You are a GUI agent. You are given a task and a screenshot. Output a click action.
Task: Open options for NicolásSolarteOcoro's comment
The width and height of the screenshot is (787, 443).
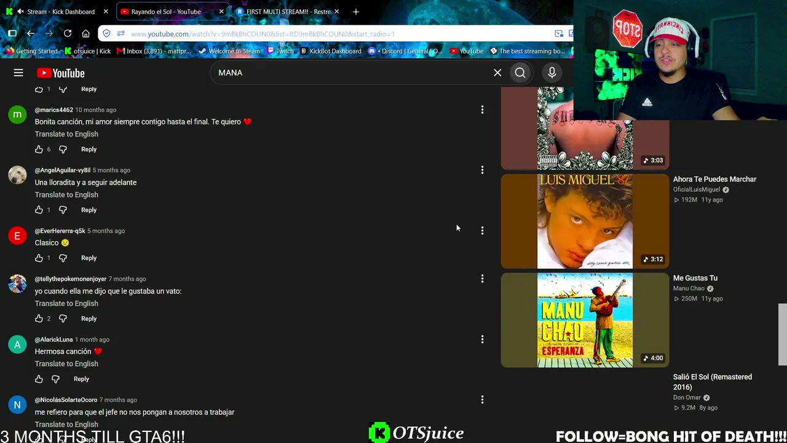coord(482,400)
